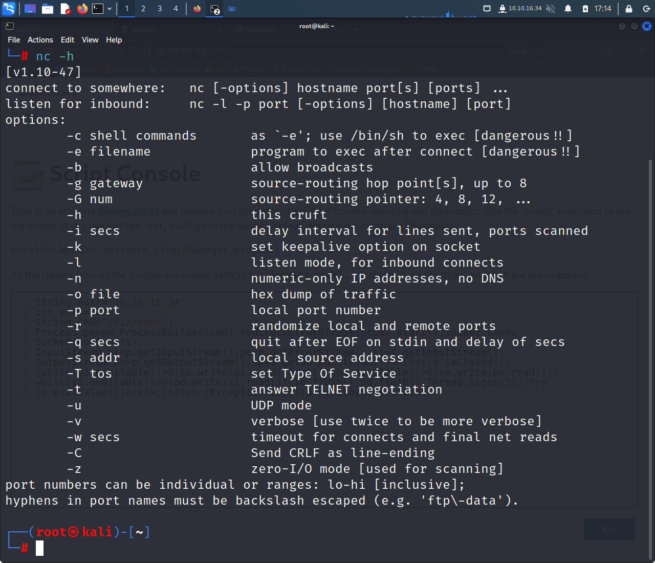This screenshot has width=655, height=563.
Task: Click the '-e filename' option text
Action: click(x=108, y=151)
